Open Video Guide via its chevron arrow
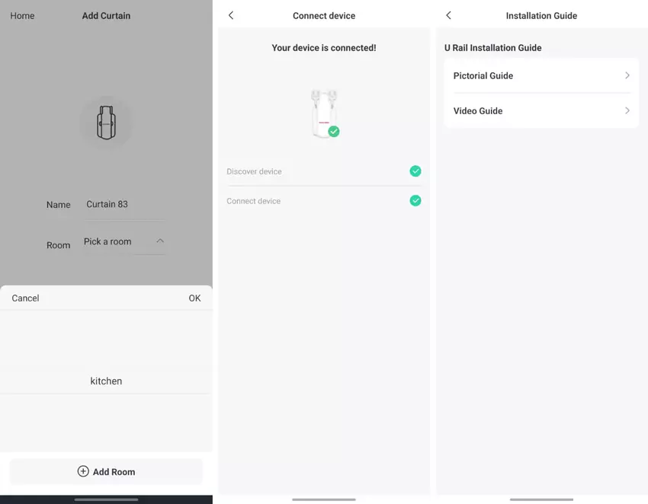648x504 pixels. click(x=627, y=110)
